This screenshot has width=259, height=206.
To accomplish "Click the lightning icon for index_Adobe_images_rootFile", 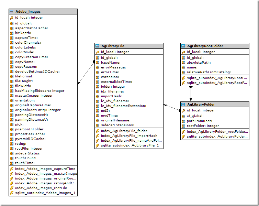I will pyautogui.click(x=12, y=188).
